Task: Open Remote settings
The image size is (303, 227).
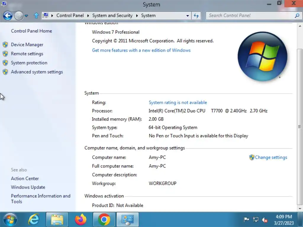Action: [27, 54]
